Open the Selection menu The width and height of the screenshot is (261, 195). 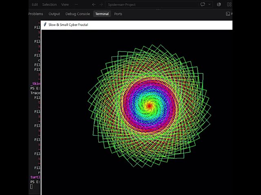49,4
